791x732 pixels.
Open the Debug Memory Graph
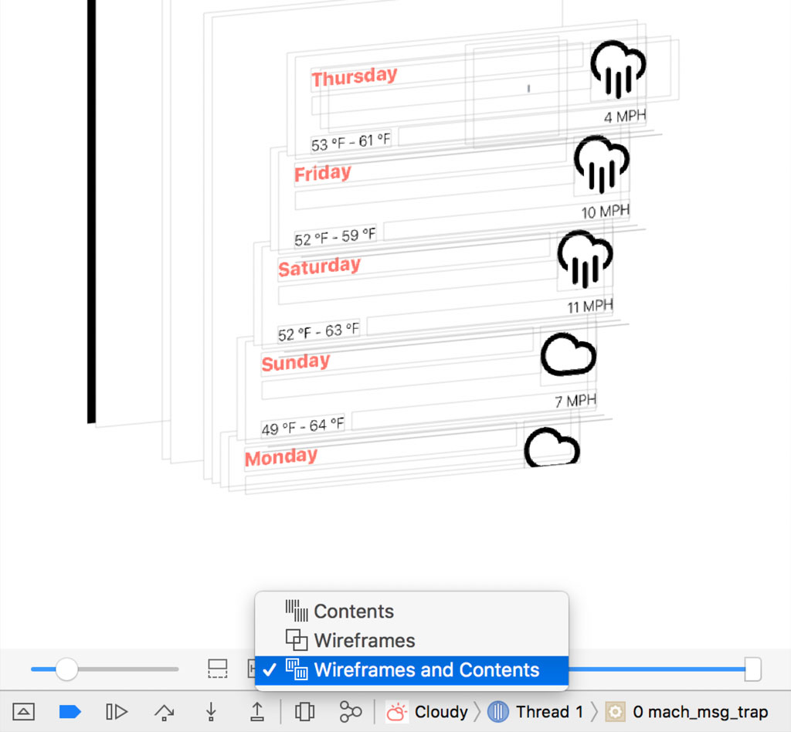click(x=350, y=711)
